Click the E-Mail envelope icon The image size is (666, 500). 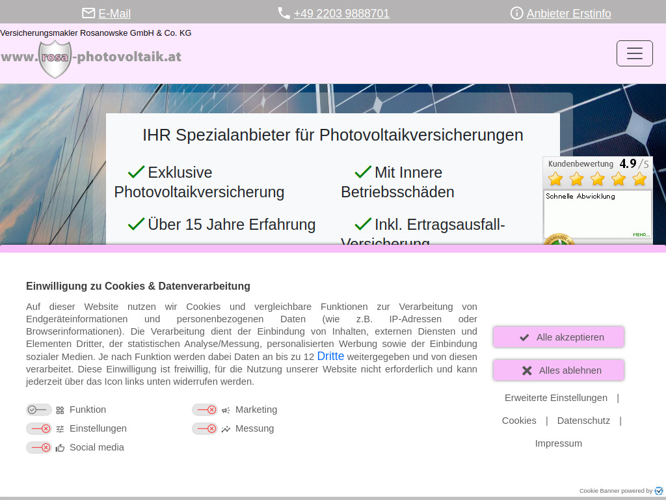point(88,13)
